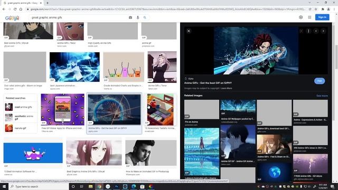Open the Free GIF Maker Apps phone thumbnail
The width and height of the screenshot is (338, 190).
pyautogui.click(x=62, y=109)
